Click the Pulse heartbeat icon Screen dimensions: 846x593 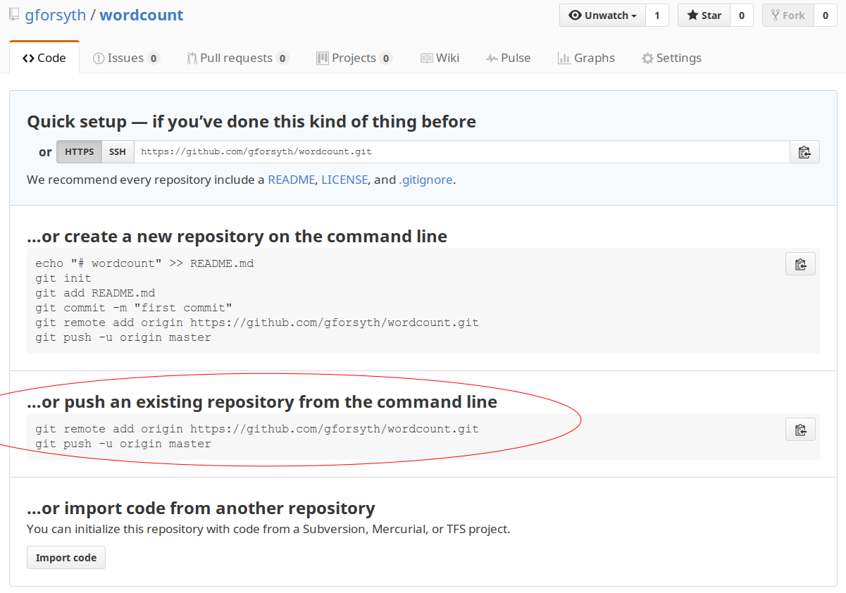[x=492, y=58]
